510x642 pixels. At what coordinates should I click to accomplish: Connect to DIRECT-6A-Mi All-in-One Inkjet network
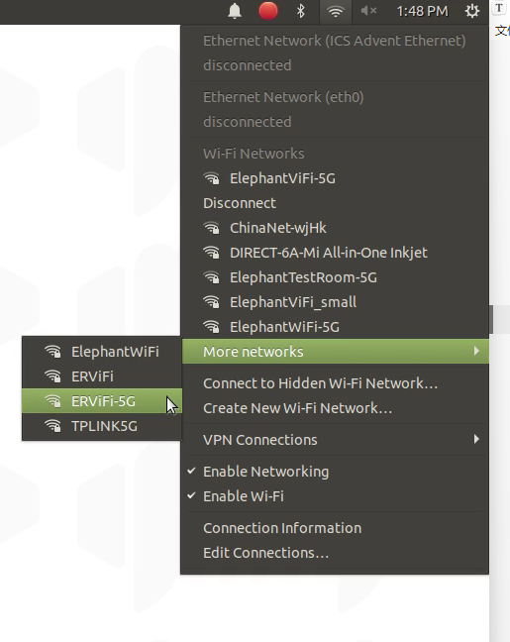coord(335,253)
